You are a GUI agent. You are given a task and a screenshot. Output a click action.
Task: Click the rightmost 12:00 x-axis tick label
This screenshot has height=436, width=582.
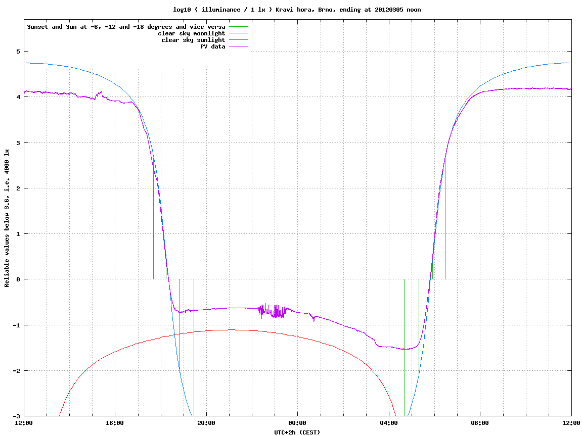click(x=571, y=423)
